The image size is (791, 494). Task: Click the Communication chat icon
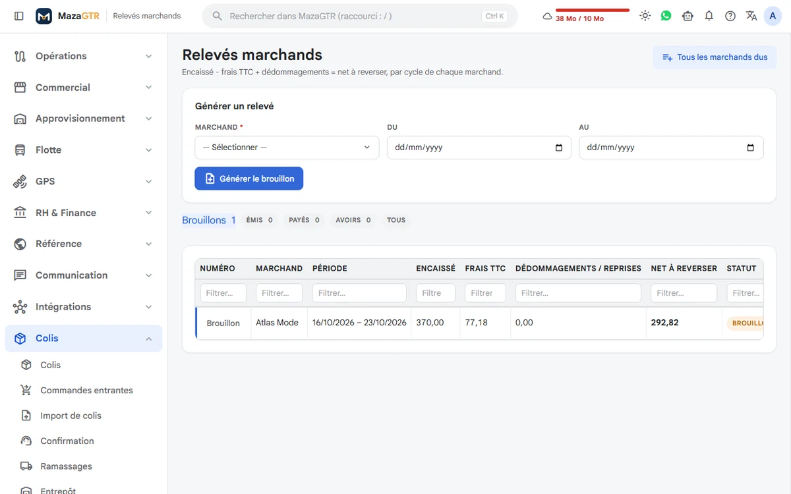(20, 275)
